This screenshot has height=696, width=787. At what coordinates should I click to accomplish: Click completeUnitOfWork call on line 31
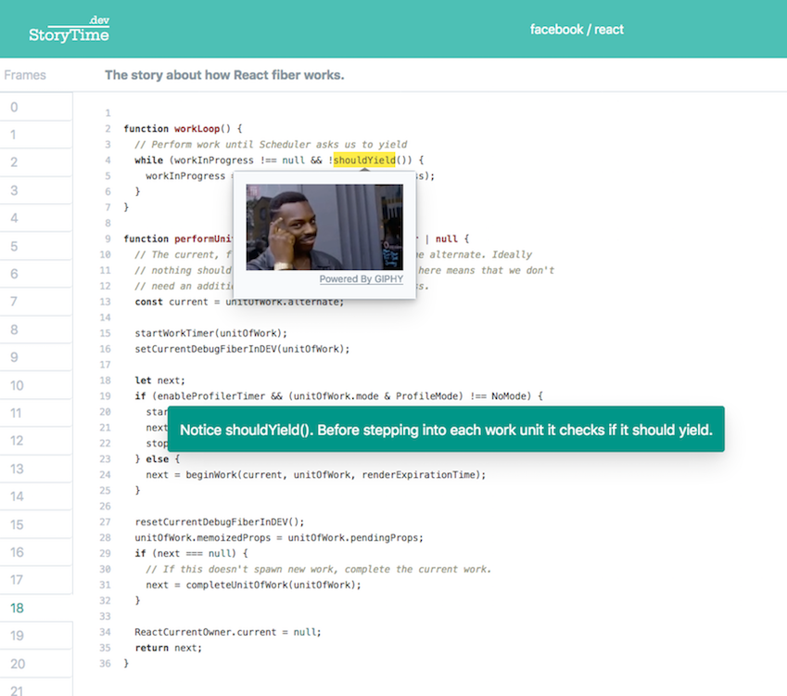253,585
